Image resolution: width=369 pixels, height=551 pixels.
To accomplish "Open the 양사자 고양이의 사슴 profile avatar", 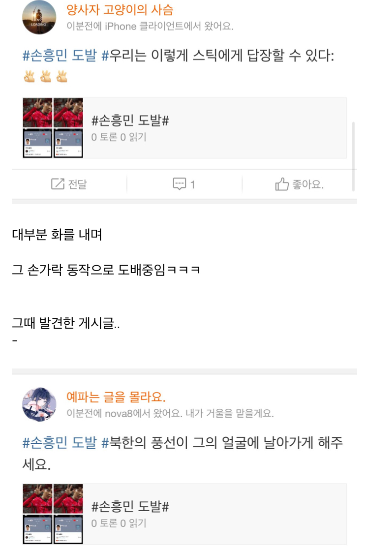I will 39,17.
